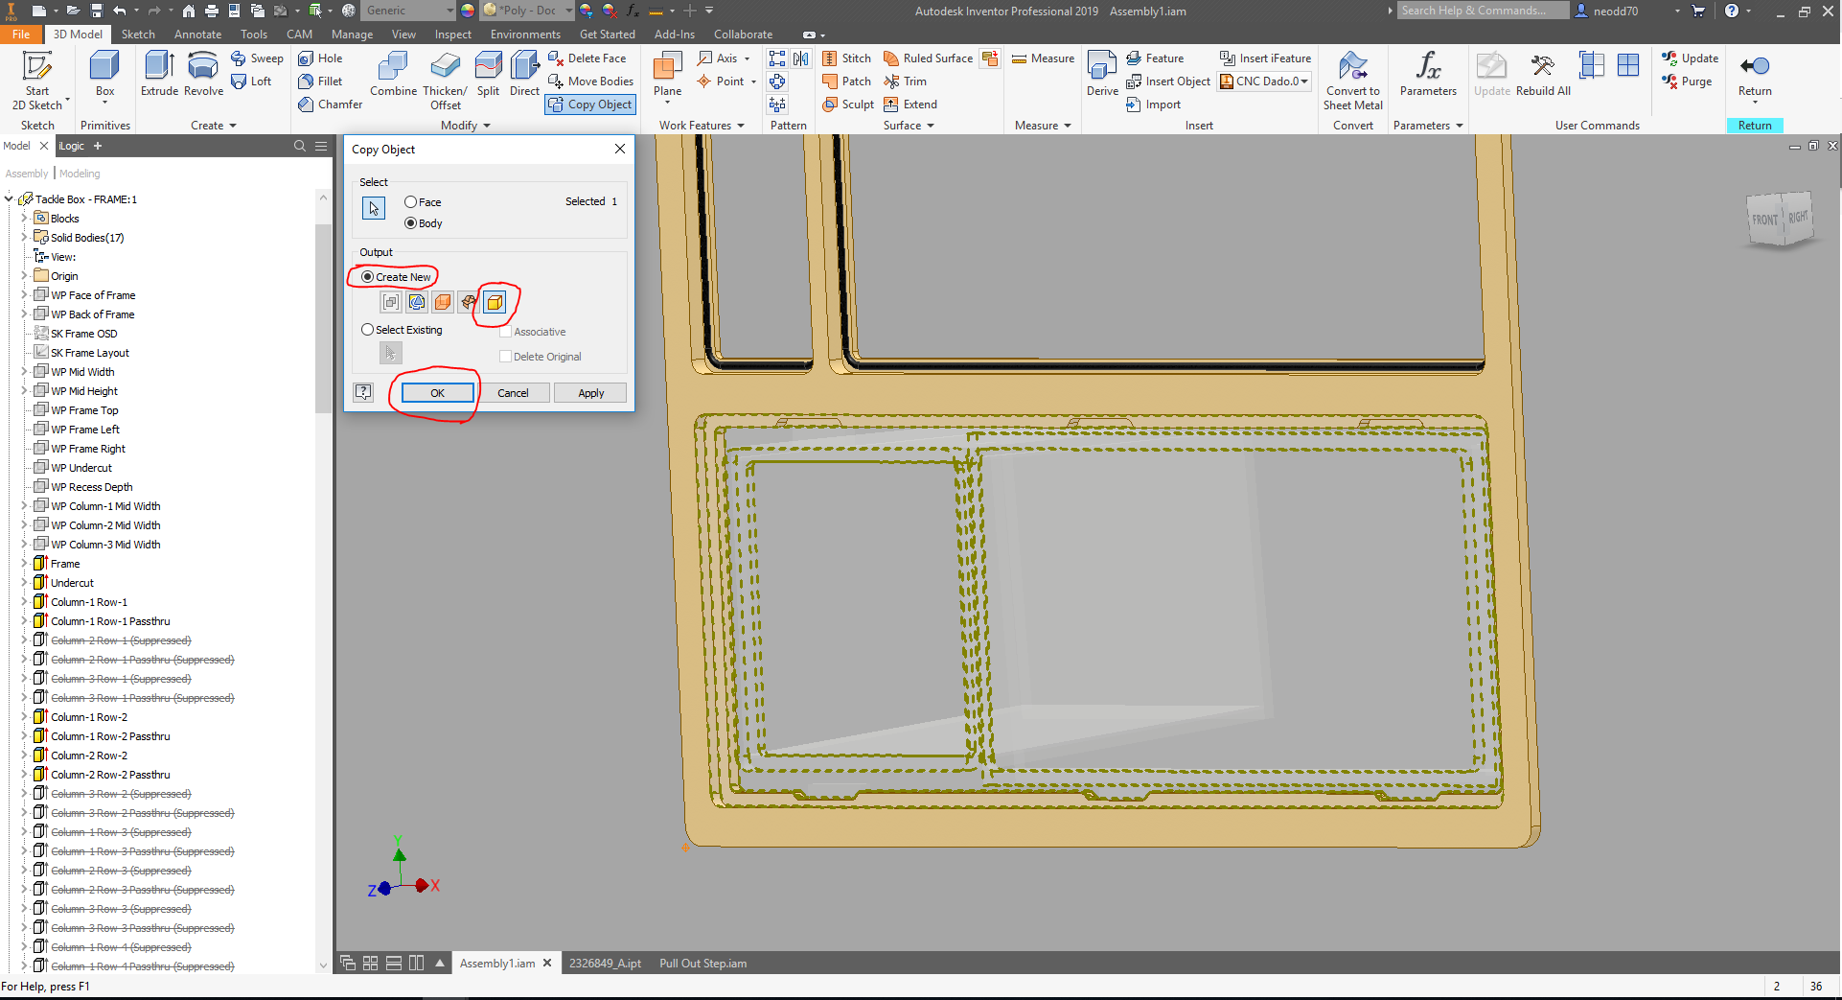Choose the Plane work feature
This screenshot has height=1000, width=1842.
pyautogui.click(x=667, y=76)
